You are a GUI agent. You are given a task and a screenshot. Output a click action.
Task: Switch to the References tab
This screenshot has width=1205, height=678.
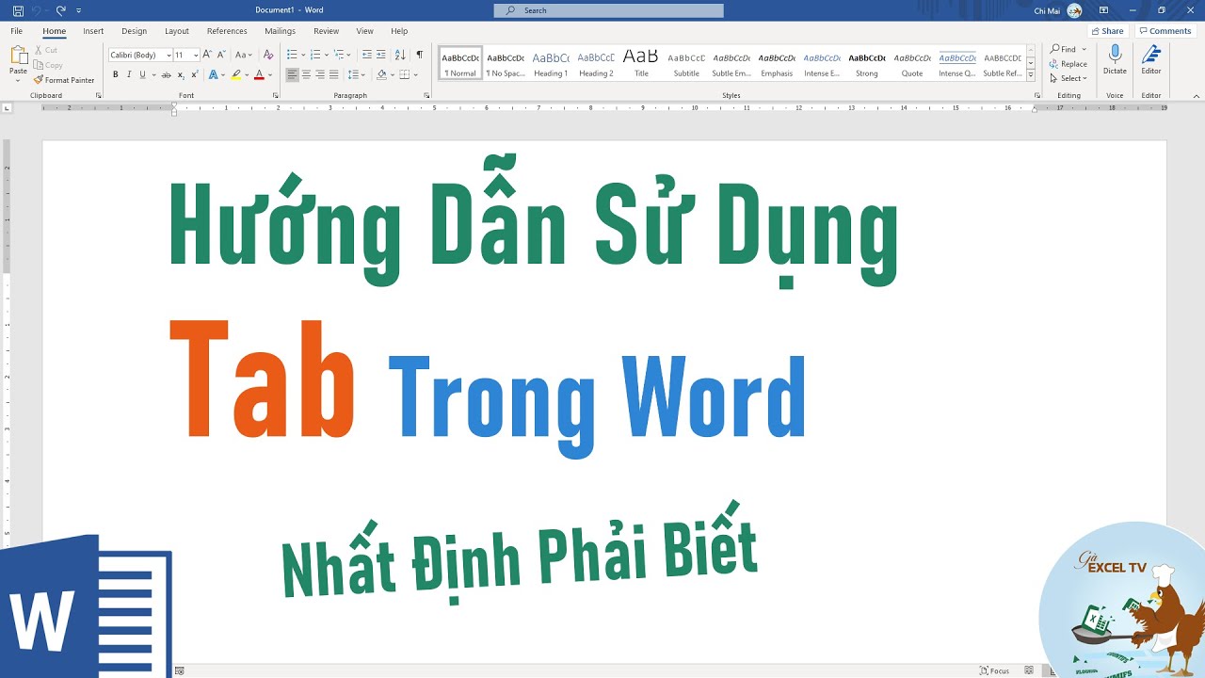pos(227,31)
